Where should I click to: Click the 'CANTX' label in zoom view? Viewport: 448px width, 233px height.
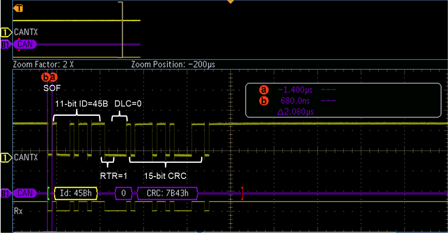26,157
